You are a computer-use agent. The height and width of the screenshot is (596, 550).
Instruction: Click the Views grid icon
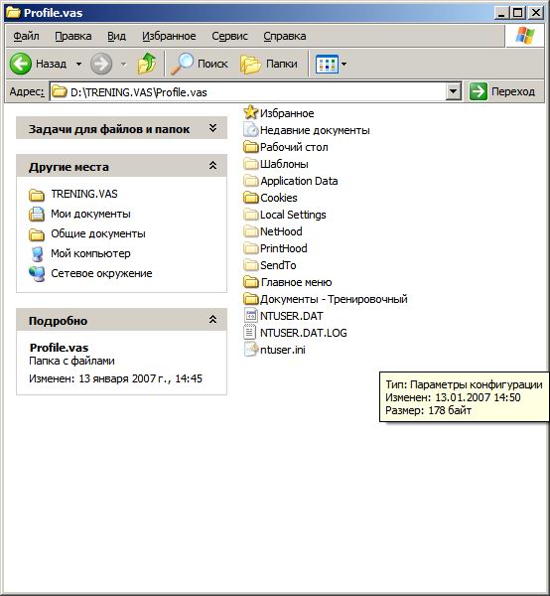tap(327, 64)
